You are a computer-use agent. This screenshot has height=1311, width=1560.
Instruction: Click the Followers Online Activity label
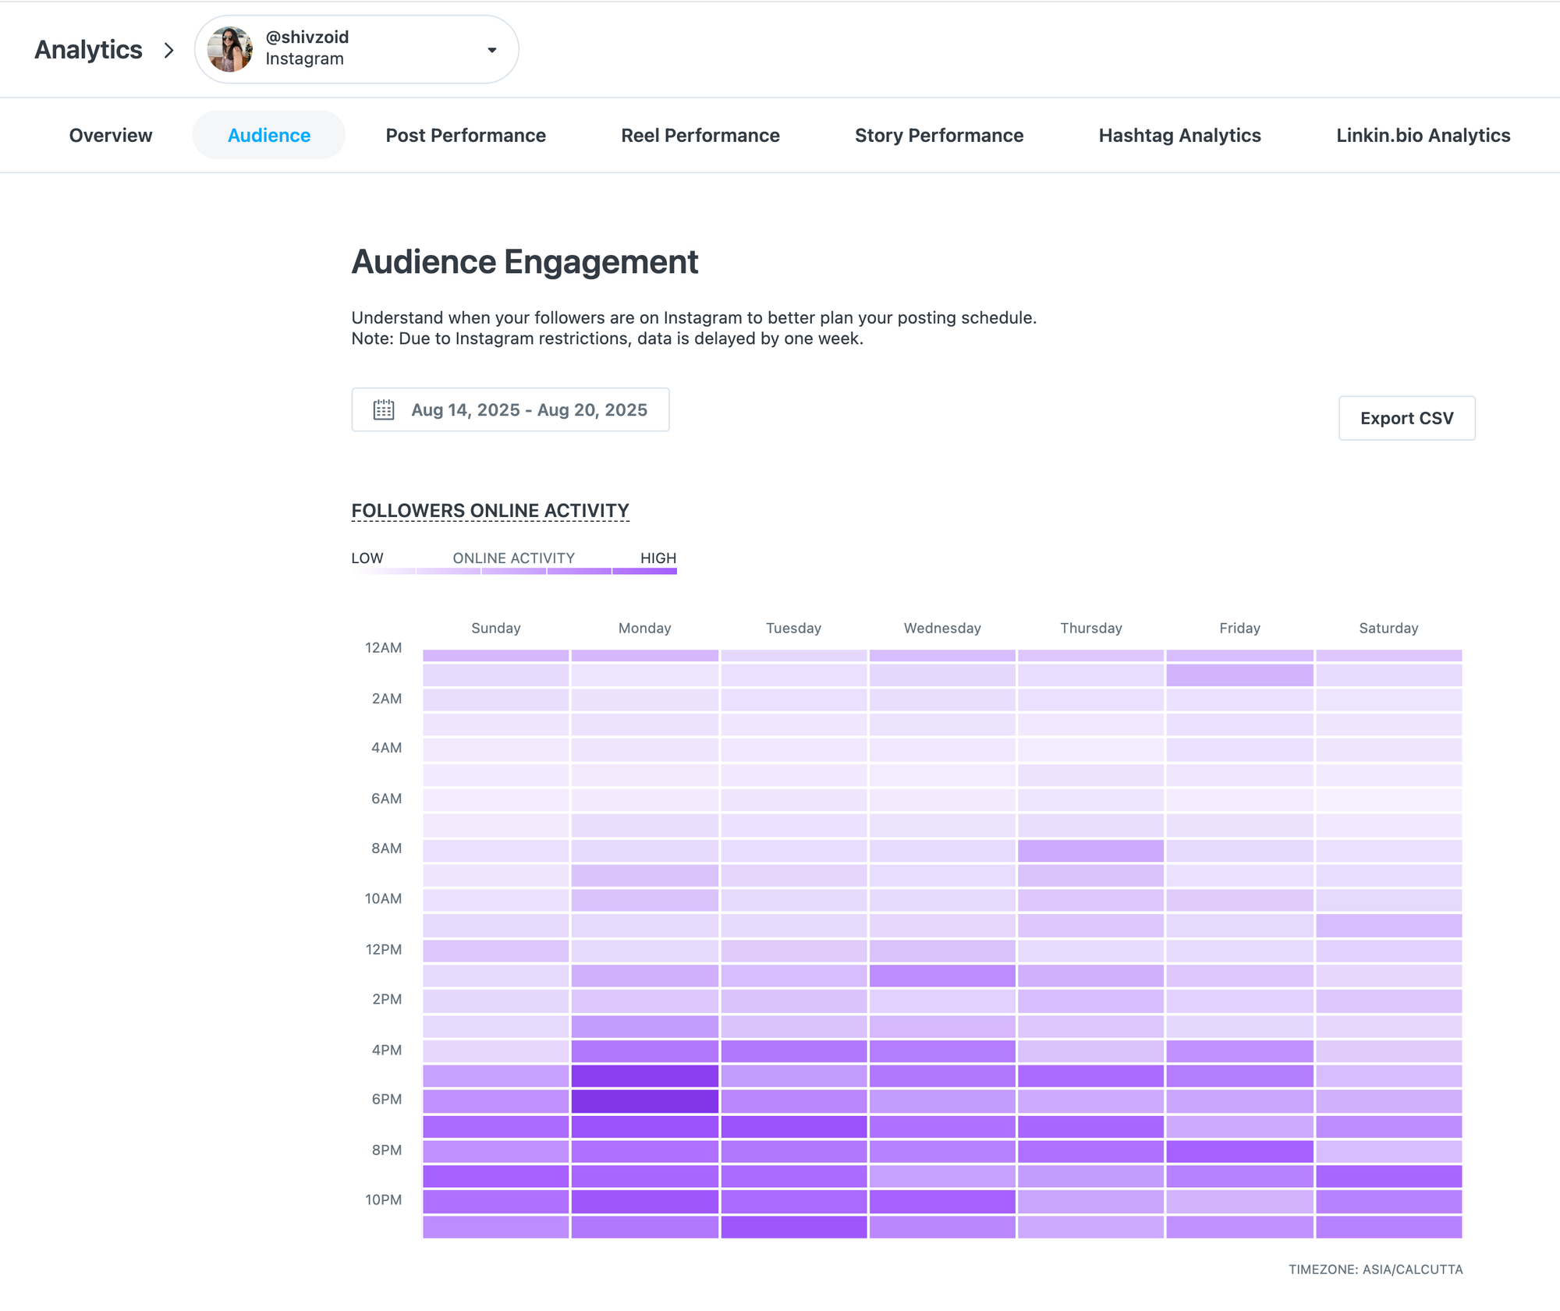(x=489, y=510)
